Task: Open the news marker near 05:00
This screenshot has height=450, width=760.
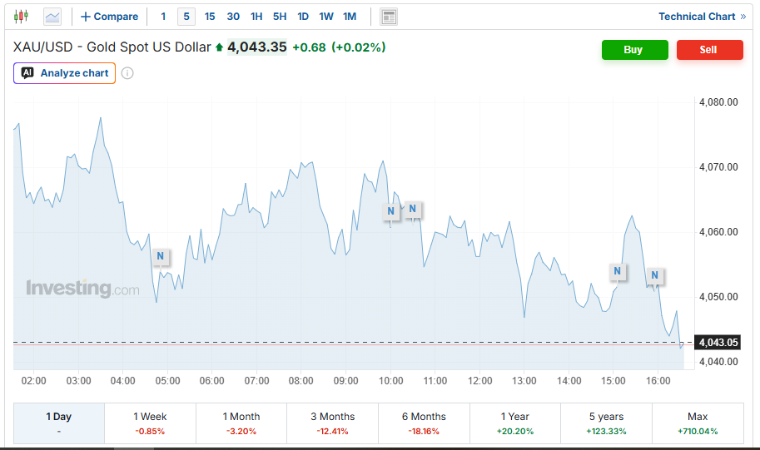Action: 161,256
